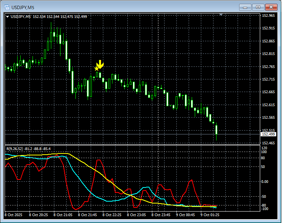Click the last candlestick at current price
282x223 pixels.
click(217, 130)
